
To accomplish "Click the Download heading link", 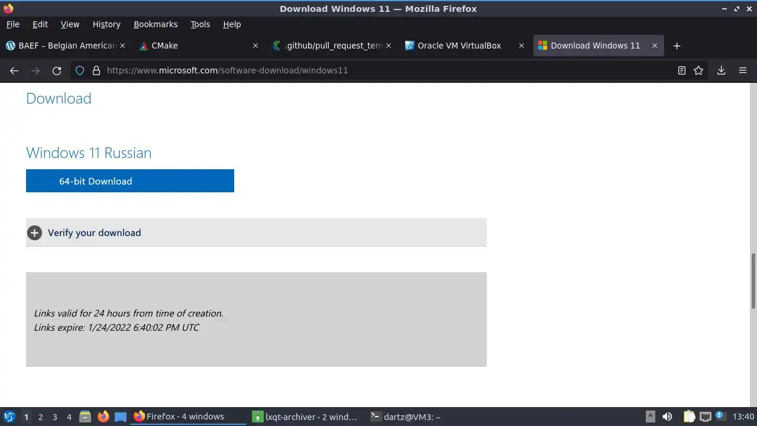I will (x=59, y=98).
